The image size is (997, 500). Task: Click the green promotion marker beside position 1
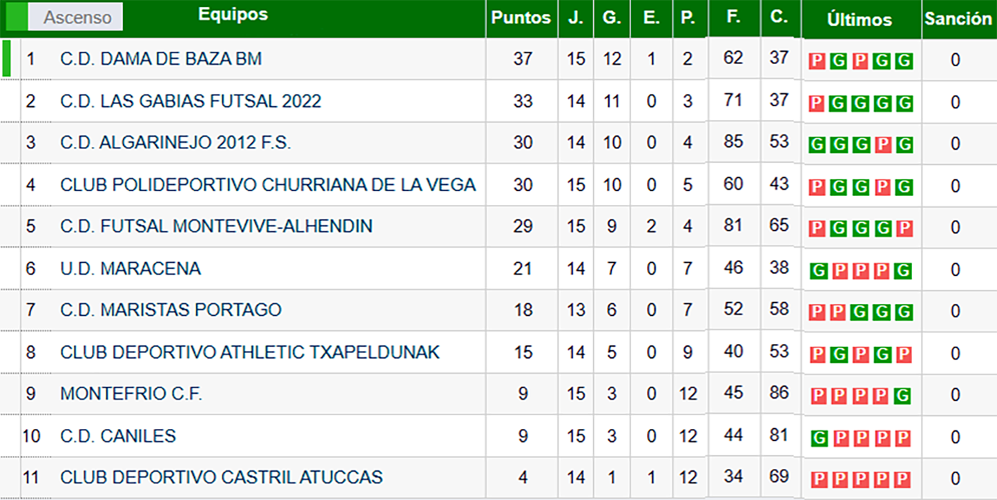click(x=6, y=59)
